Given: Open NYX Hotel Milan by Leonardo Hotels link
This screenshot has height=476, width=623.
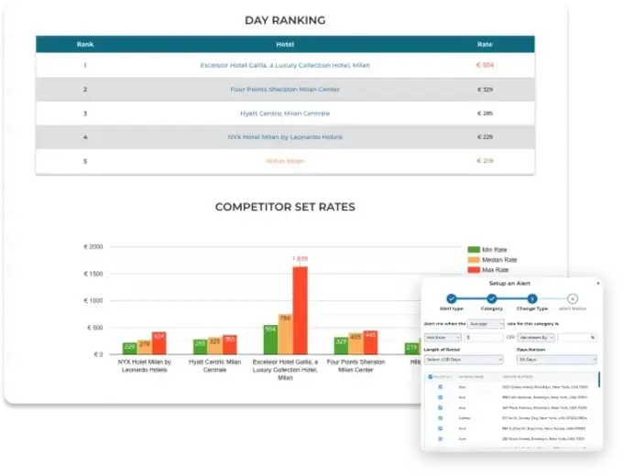Looking at the screenshot, I should click(285, 137).
